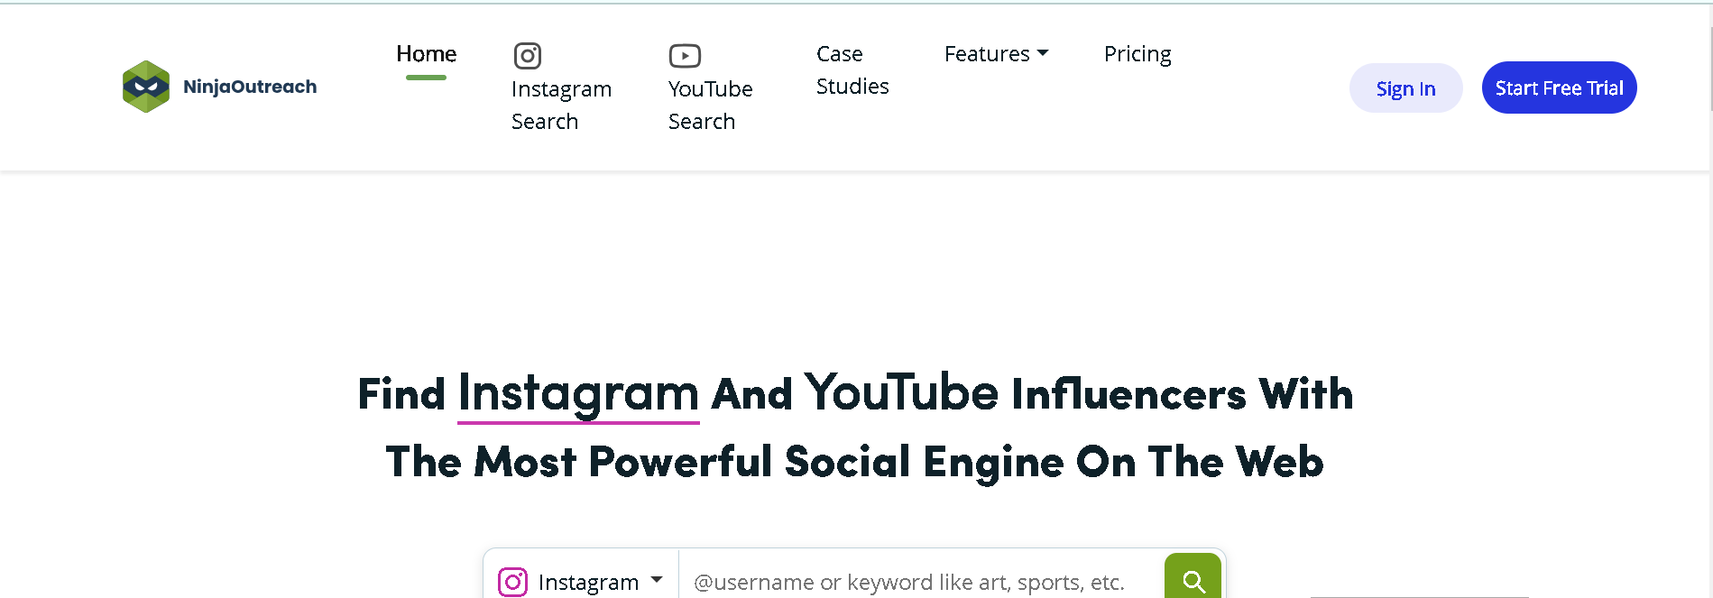The height and width of the screenshot is (598, 1713).
Task: Click the Sign In button
Action: click(1405, 88)
